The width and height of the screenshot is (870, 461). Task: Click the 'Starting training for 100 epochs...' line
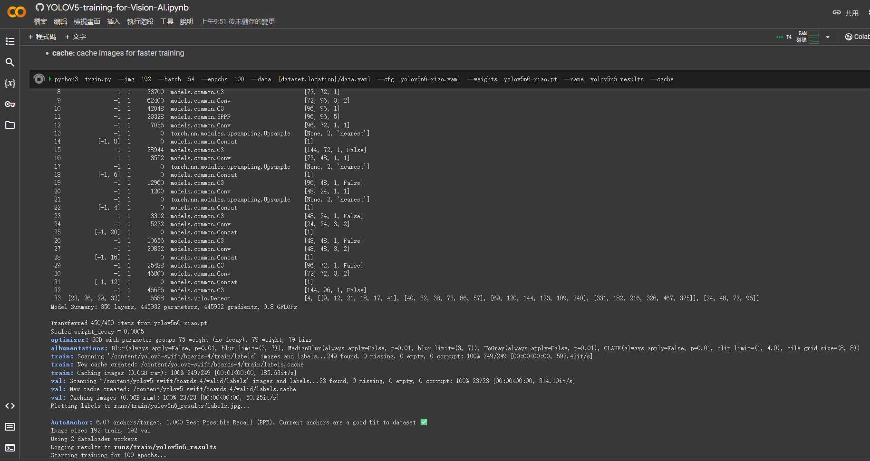coord(109,455)
